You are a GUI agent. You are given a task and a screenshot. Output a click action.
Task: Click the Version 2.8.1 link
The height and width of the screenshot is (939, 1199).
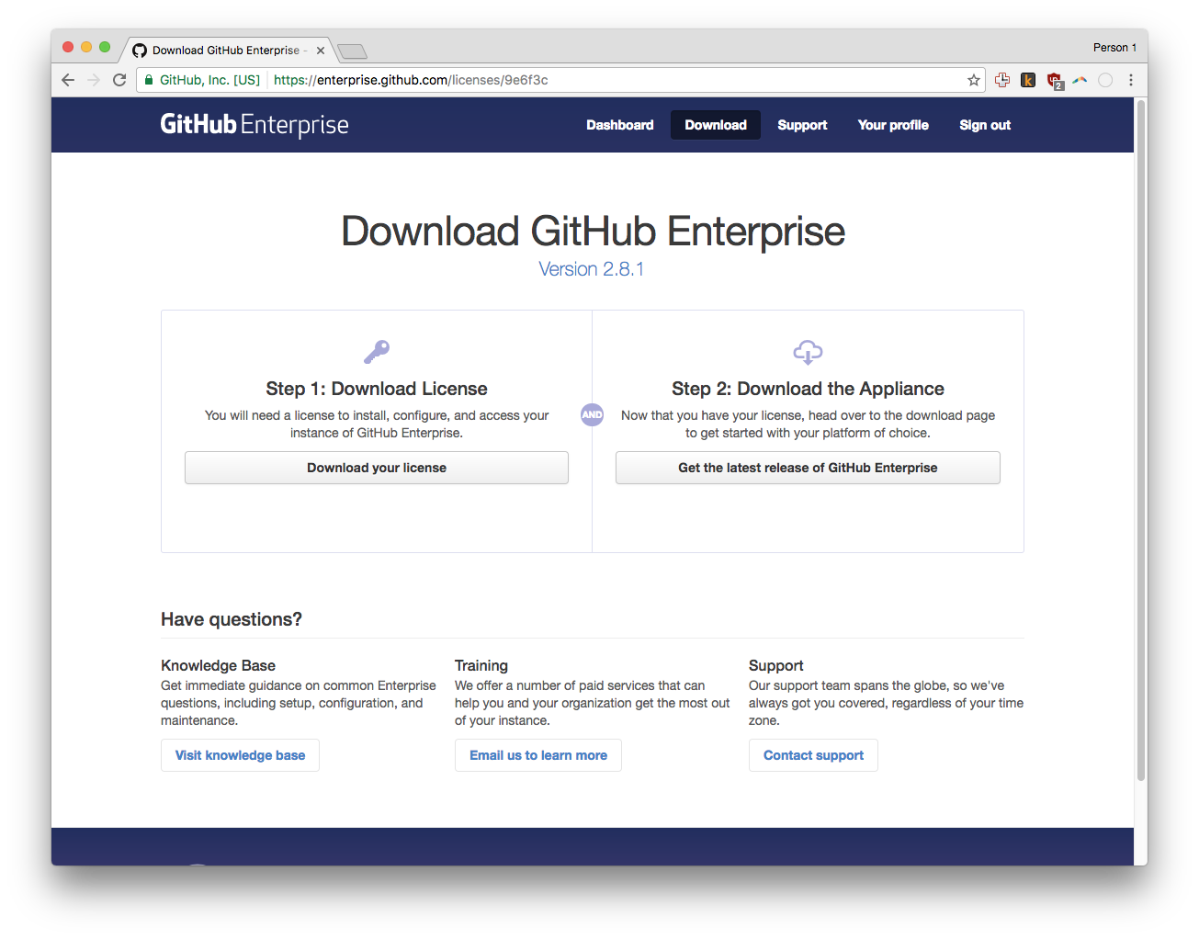click(x=592, y=269)
